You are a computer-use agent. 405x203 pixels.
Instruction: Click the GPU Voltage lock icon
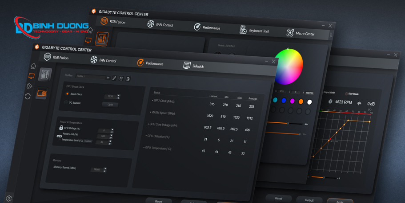coord(61,128)
